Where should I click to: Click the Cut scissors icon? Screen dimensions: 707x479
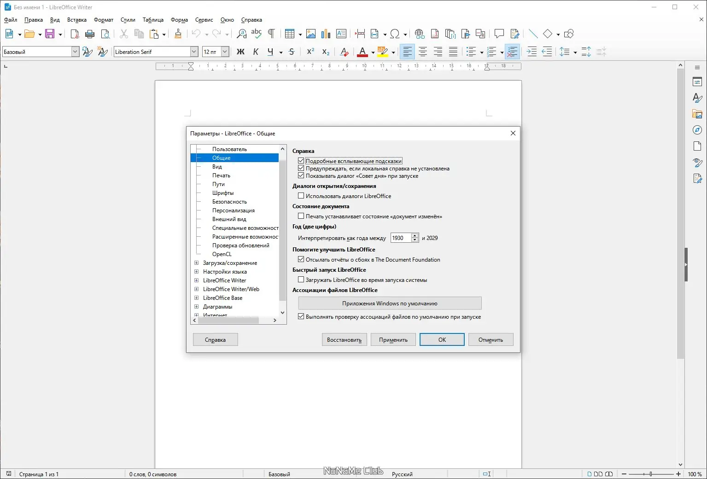[124, 34]
